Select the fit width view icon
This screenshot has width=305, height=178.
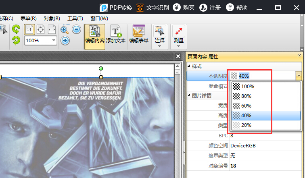tap(52, 29)
